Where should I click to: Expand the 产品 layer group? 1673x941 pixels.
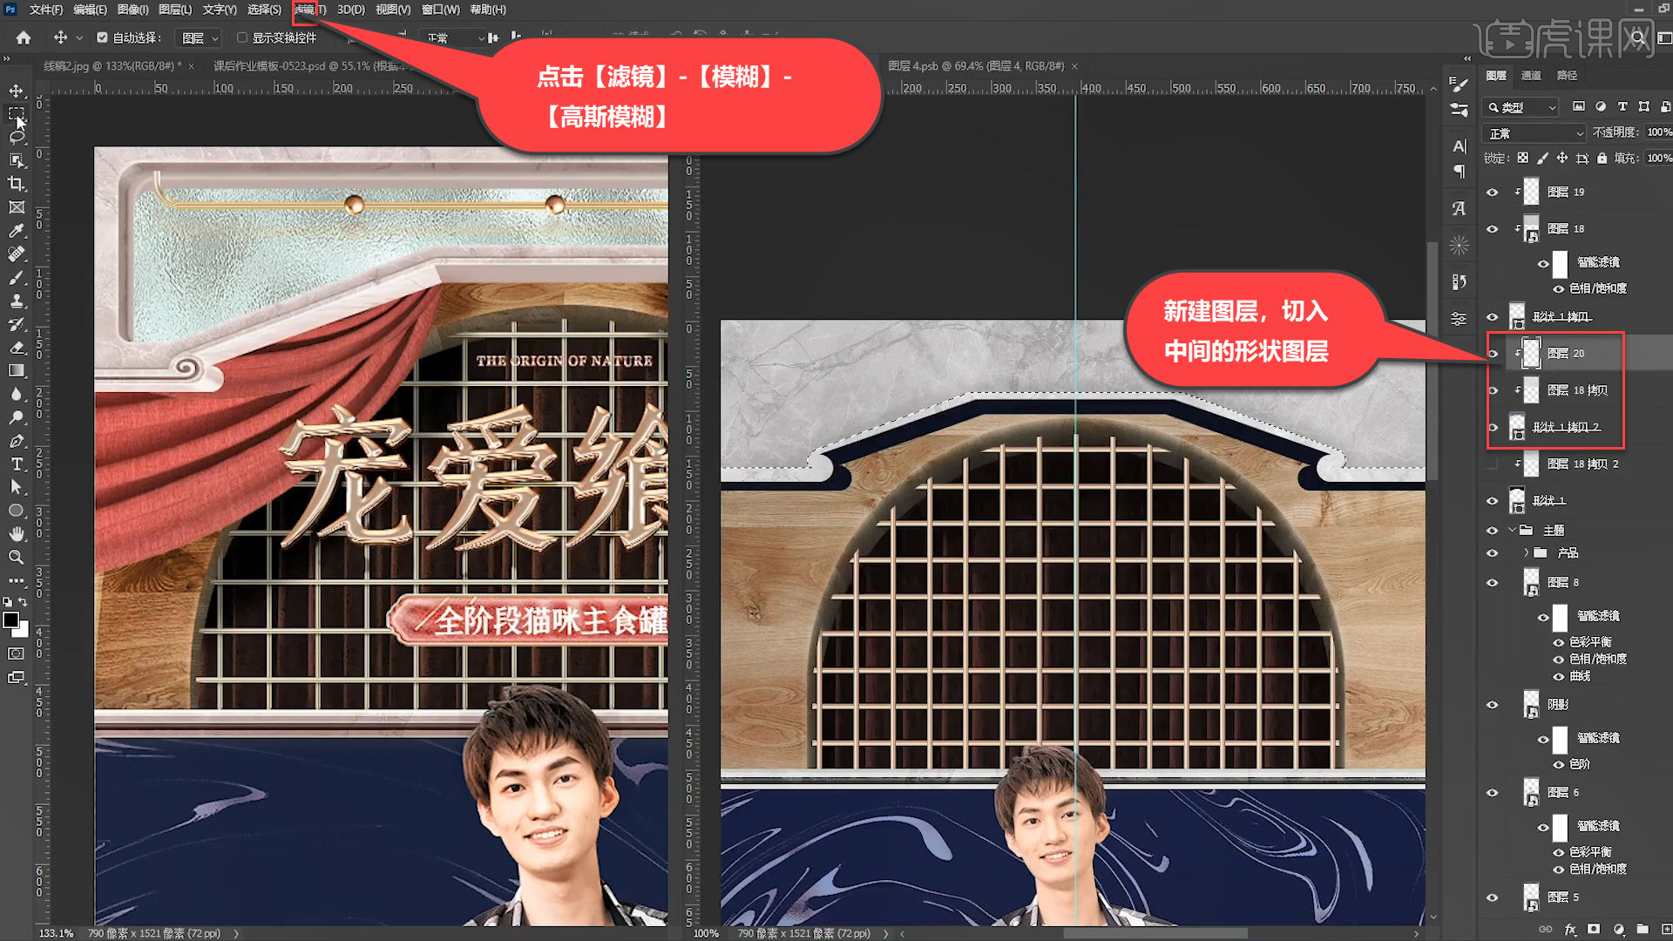click(x=1526, y=553)
